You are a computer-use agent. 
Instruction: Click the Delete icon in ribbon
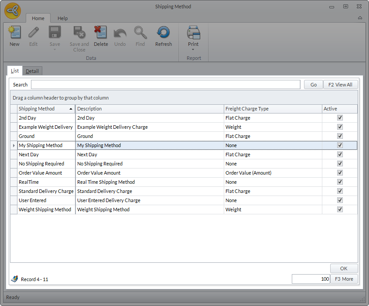coord(101,33)
